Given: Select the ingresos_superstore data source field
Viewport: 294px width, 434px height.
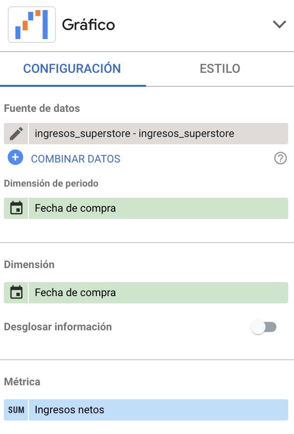Looking at the screenshot, I should pos(158,134).
